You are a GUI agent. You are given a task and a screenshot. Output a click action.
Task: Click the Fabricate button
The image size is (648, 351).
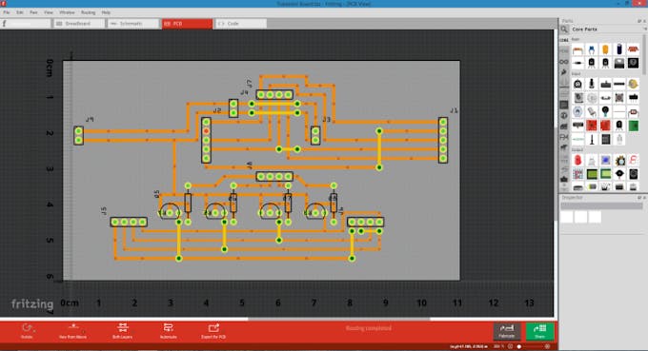point(507,331)
